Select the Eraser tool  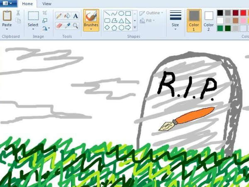[59, 26]
